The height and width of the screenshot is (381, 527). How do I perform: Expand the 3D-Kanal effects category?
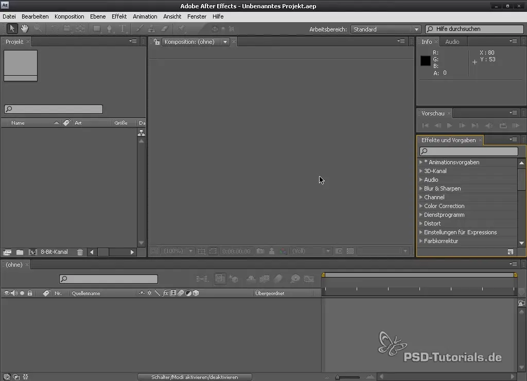(421, 171)
